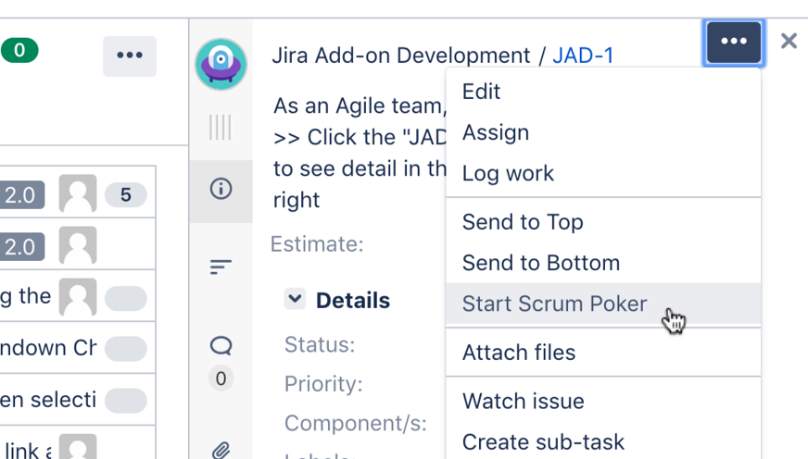
Task: Close the issue detail panel
Action: pos(789,42)
